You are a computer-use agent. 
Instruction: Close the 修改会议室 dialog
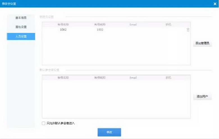[x=215, y=4]
